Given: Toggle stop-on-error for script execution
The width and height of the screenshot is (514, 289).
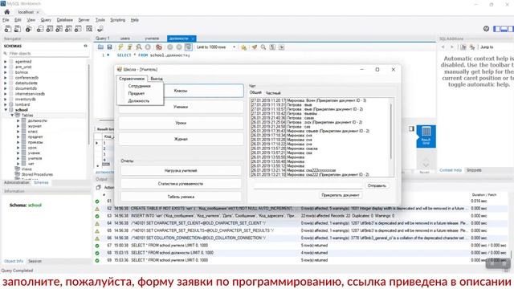Looking at the screenshot, I should [x=159, y=47].
